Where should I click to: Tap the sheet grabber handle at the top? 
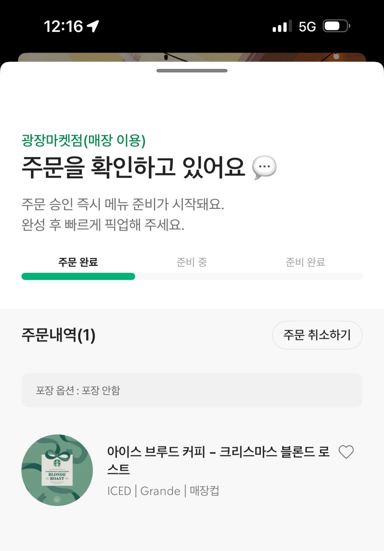coord(192,70)
